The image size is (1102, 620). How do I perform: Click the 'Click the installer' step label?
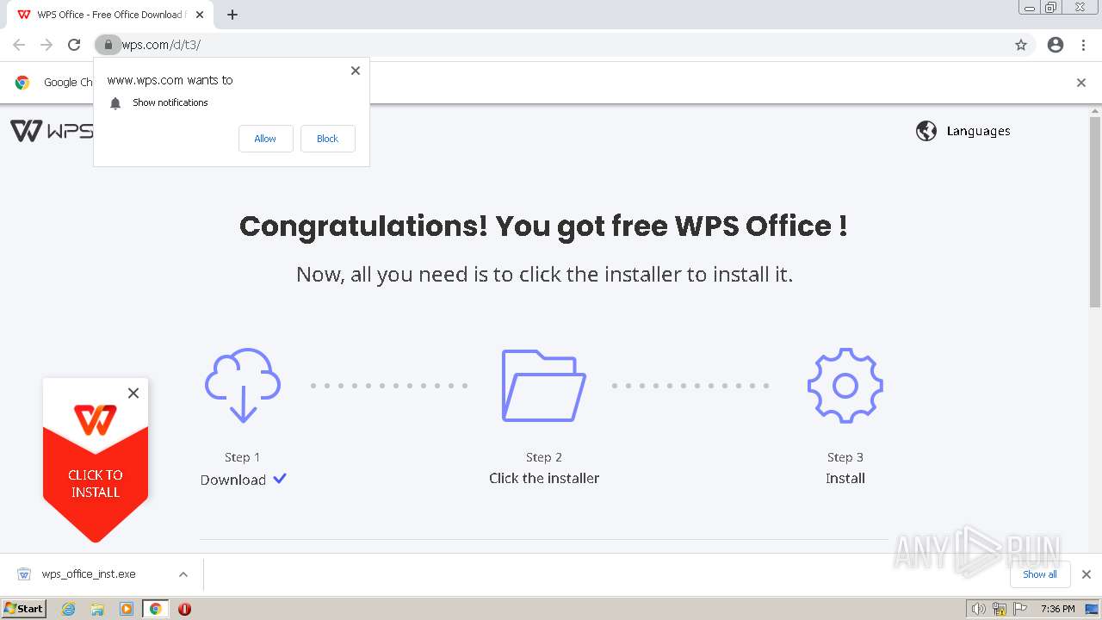[544, 479]
